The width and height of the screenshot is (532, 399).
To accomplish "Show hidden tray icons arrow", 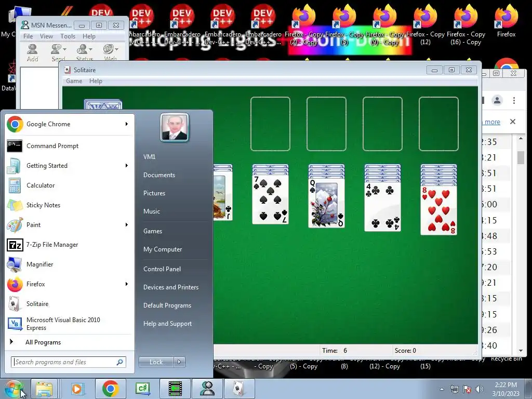I will coord(442,389).
